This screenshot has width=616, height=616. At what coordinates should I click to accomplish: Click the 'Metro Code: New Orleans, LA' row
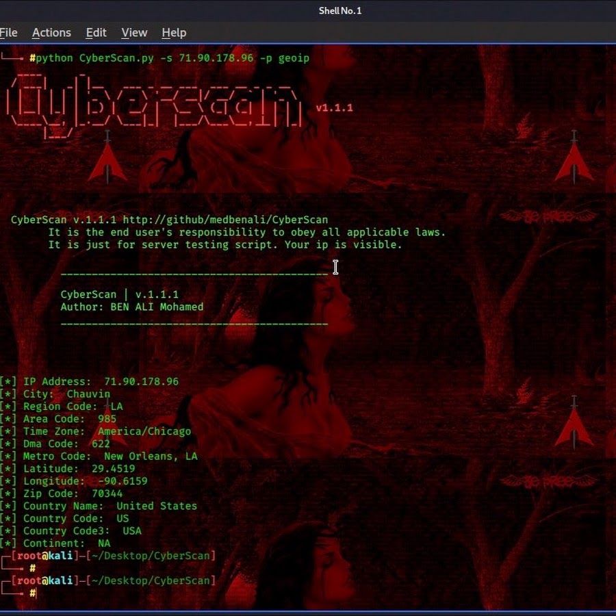[99, 456]
